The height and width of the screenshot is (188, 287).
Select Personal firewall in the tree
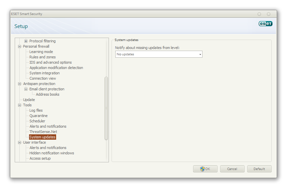click(x=36, y=46)
